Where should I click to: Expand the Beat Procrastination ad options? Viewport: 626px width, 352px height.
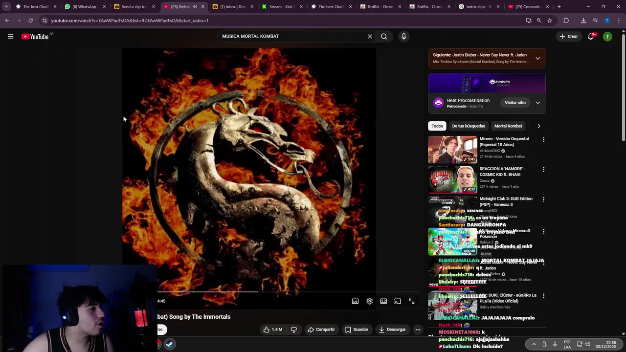(x=537, y=103)
